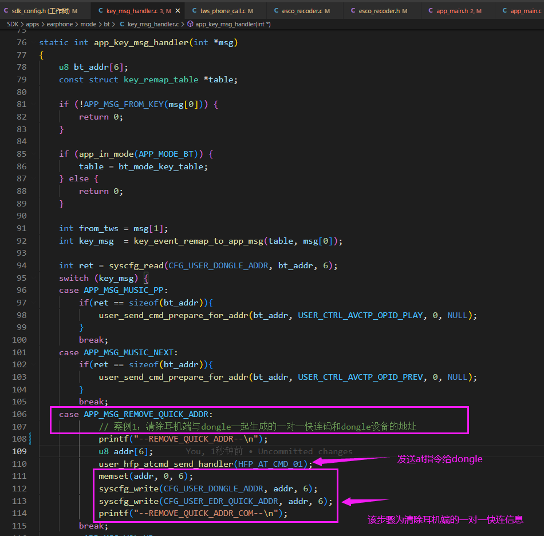Viewport: 544px width, 536px height.
Task: Click the "--REMOVE_QUICK_ADDR_COM--\n" string
Action: pos(206,514)
